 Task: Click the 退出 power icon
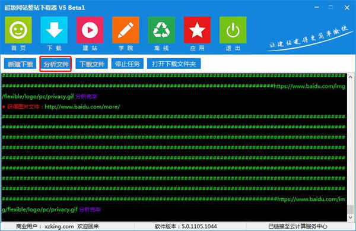[233, 30]
